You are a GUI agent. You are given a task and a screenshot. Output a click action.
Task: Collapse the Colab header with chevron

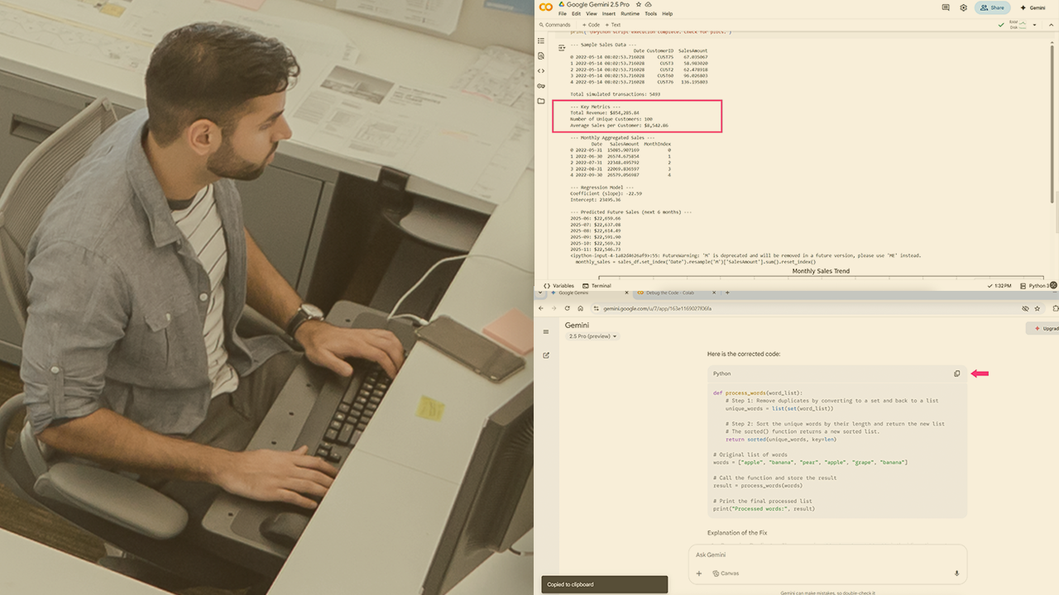click(1052, 25)
